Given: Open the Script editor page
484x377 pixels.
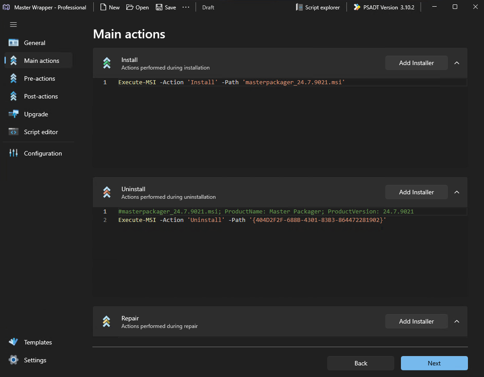Looking at the screenshot, I should 38,132.
